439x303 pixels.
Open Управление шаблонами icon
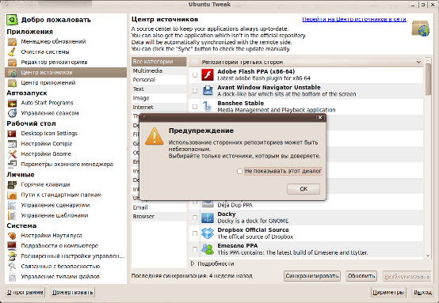pos(12,215)
